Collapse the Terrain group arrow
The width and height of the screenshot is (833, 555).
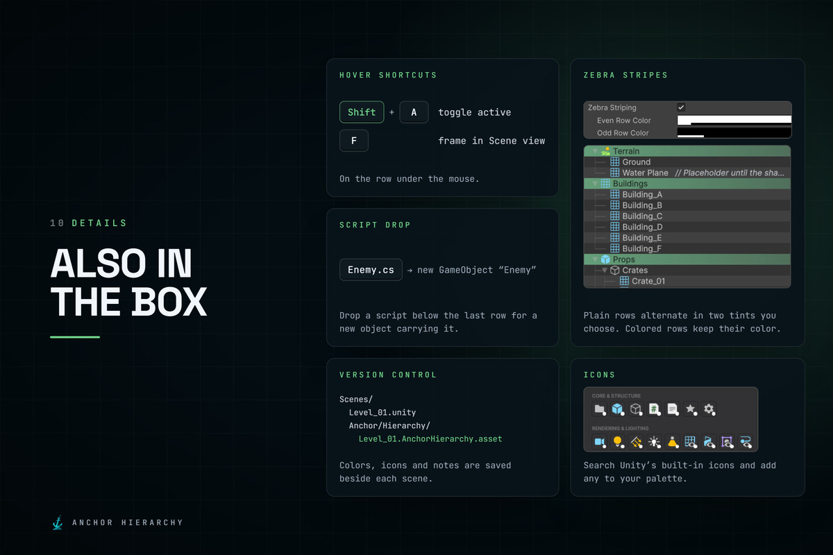(595, 151)
